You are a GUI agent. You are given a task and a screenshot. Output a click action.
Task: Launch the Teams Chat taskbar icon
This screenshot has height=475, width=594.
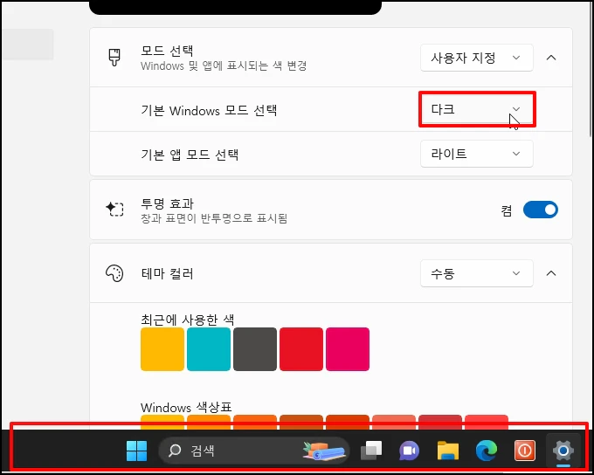(x=409, y=451)
